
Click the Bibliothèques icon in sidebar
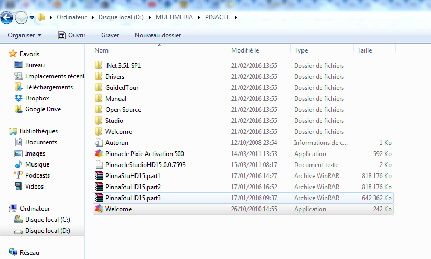[x=13, y=131]
